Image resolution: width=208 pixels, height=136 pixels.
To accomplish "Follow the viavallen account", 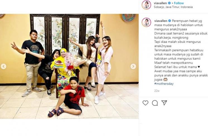I will point(179,3).
